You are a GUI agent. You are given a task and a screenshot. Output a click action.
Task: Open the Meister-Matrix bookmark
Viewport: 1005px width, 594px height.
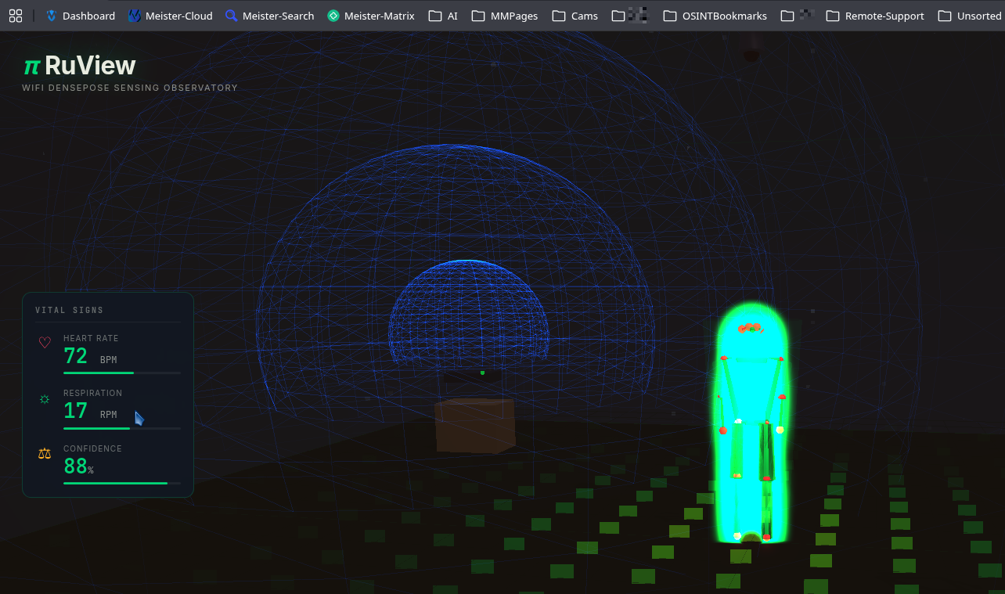click(371, 16)
